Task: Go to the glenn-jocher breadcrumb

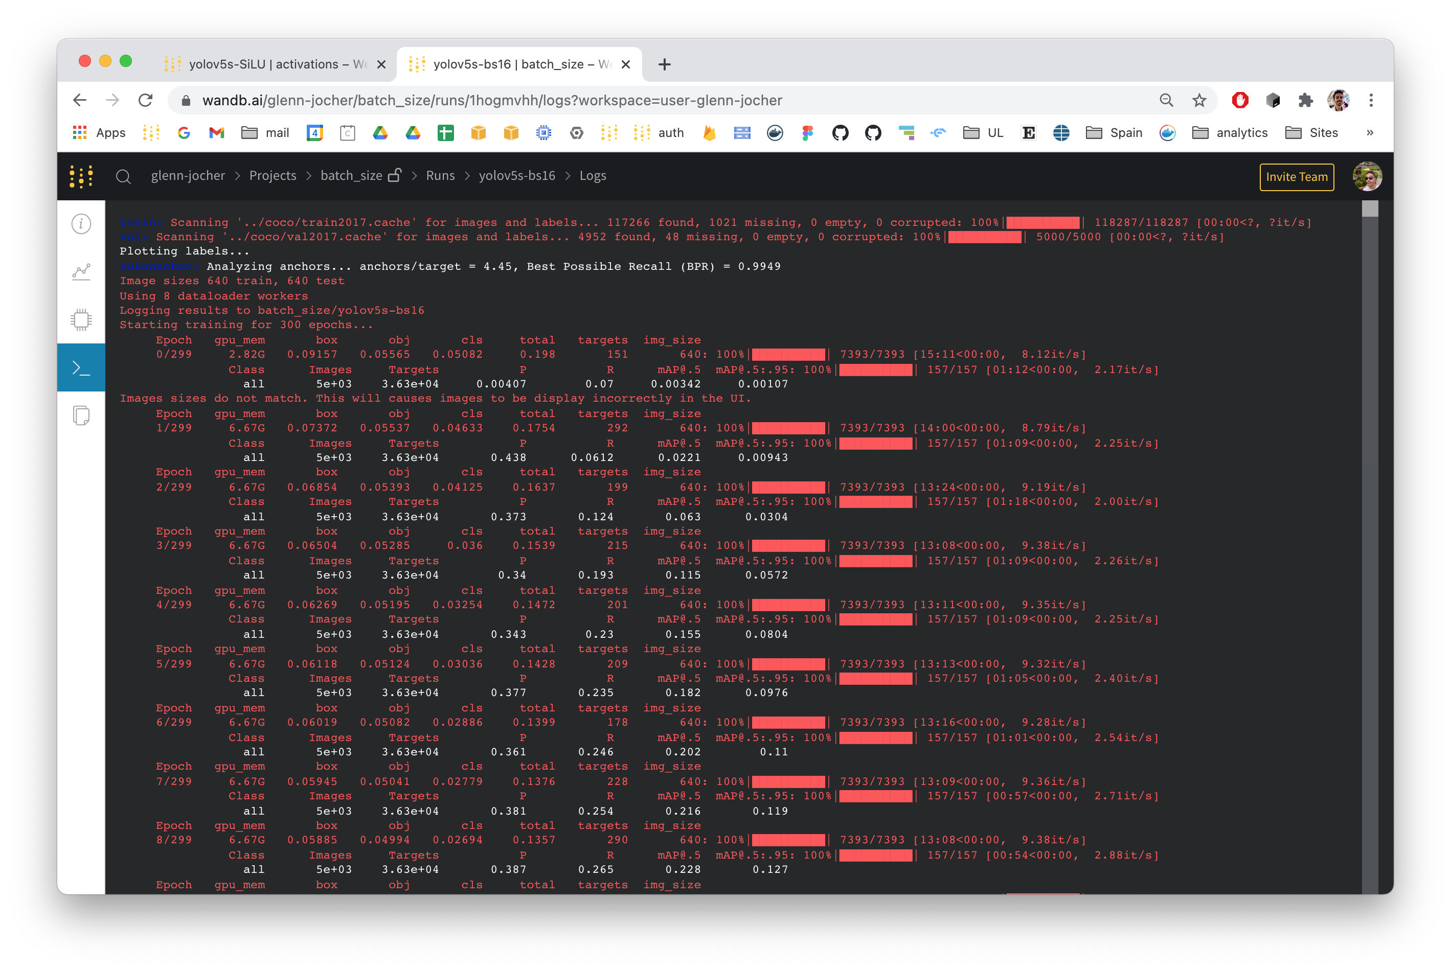Action: coord(188,176)
